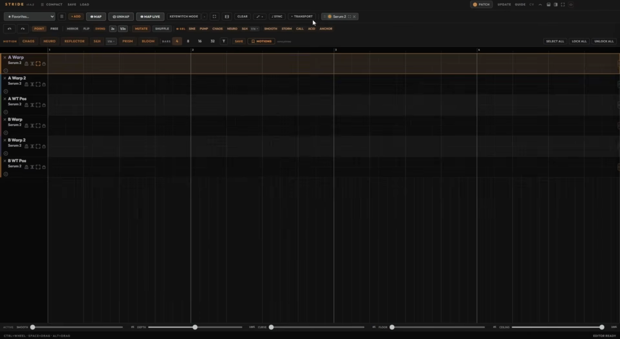
Task: Click the circular target icon under A Warp 2
Action: pos(6,92)
